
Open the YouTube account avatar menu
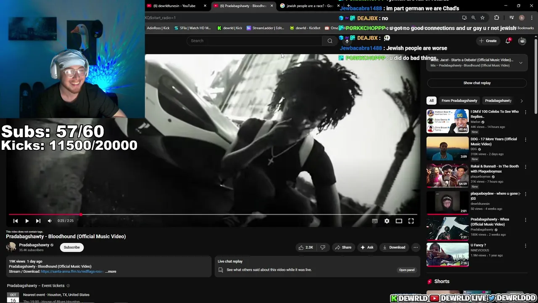click(522, 41)
